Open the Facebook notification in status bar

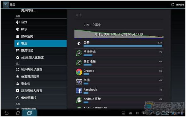pos(137,113)
